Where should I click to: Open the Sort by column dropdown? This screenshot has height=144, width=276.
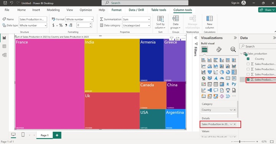[160, 22]
